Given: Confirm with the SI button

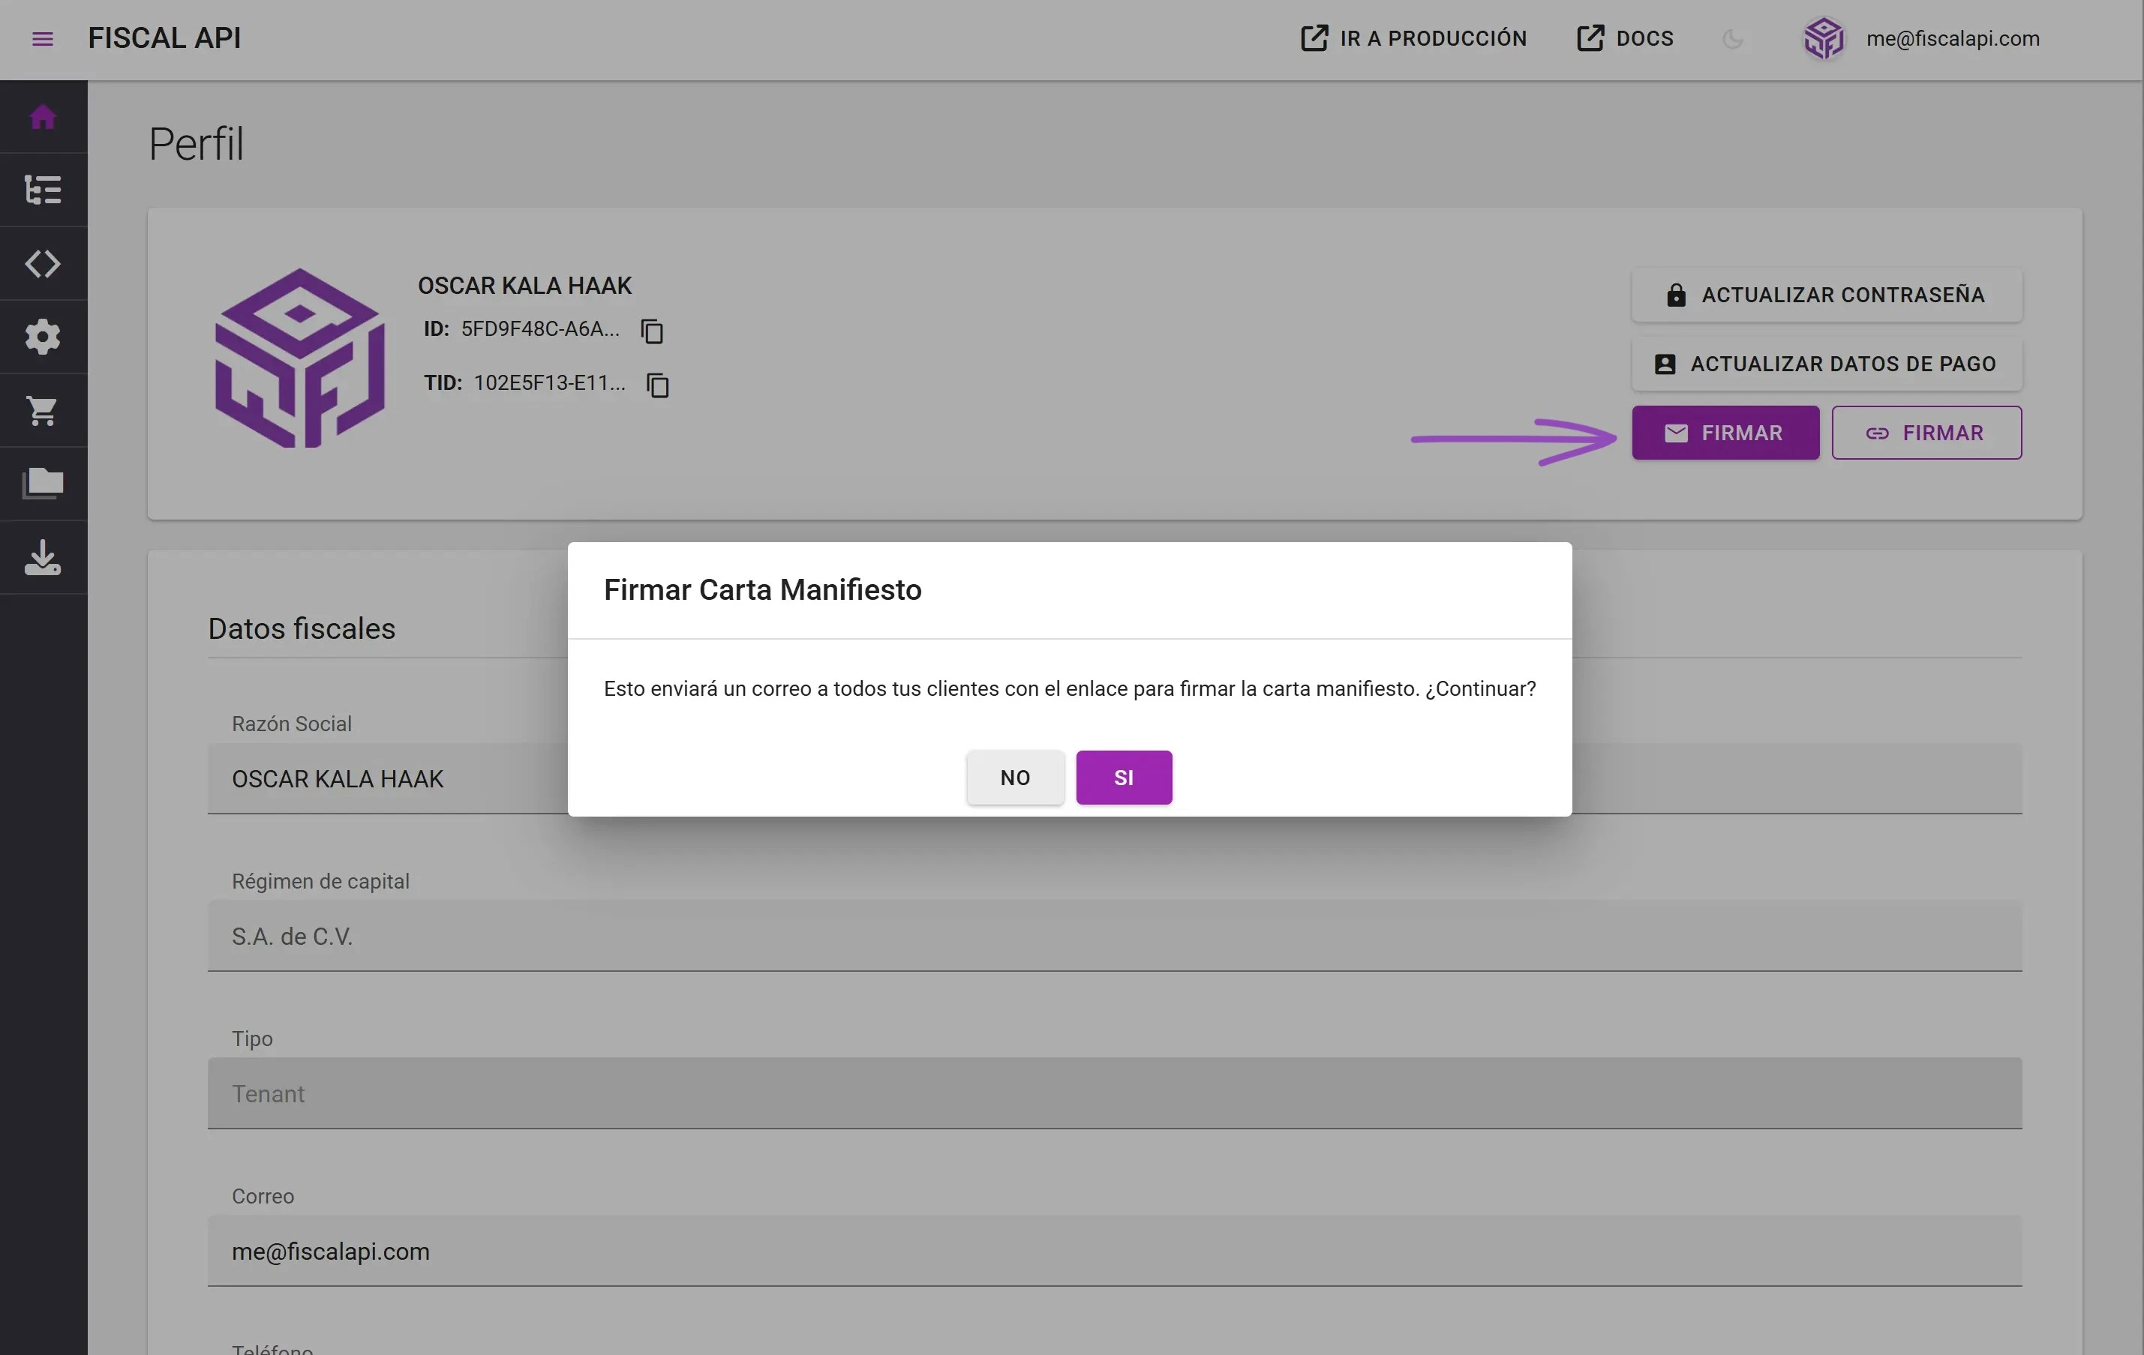Looking at the screenshot, I should click(1124, 777).
